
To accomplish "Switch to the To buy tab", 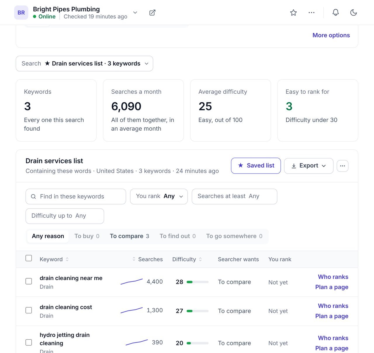I will coord(87,236).
